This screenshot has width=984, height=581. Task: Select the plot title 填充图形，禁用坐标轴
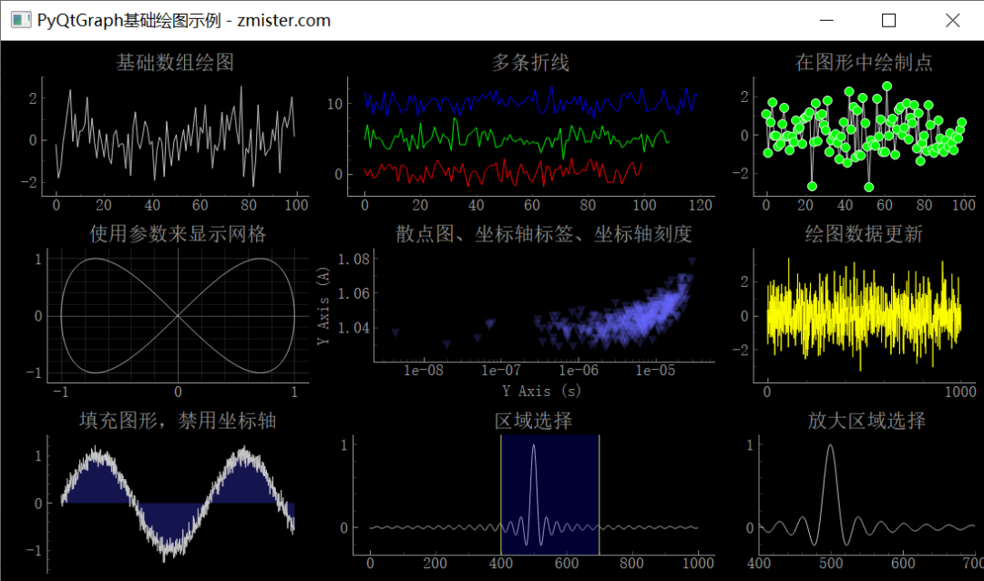coord(178,421)
